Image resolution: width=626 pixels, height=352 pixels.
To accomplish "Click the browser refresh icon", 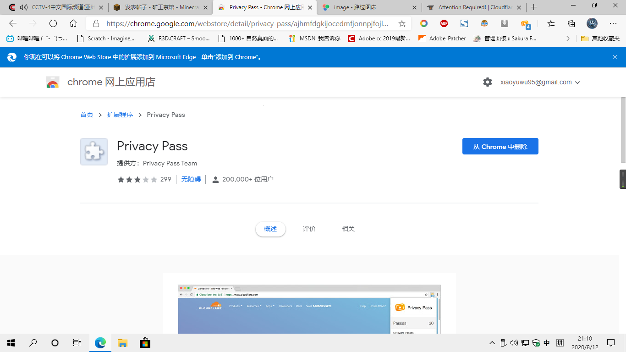I will tap(53, 23).
